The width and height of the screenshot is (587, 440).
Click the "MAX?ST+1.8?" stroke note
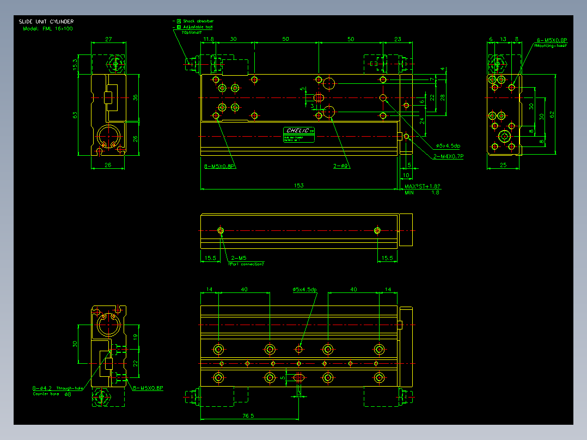(423, 186)
